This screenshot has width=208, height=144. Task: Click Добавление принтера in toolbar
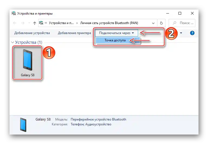74,33
